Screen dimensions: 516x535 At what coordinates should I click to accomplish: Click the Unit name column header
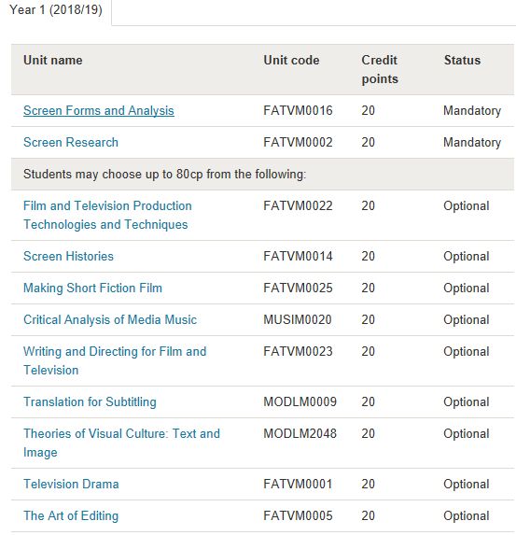[53, 61]
